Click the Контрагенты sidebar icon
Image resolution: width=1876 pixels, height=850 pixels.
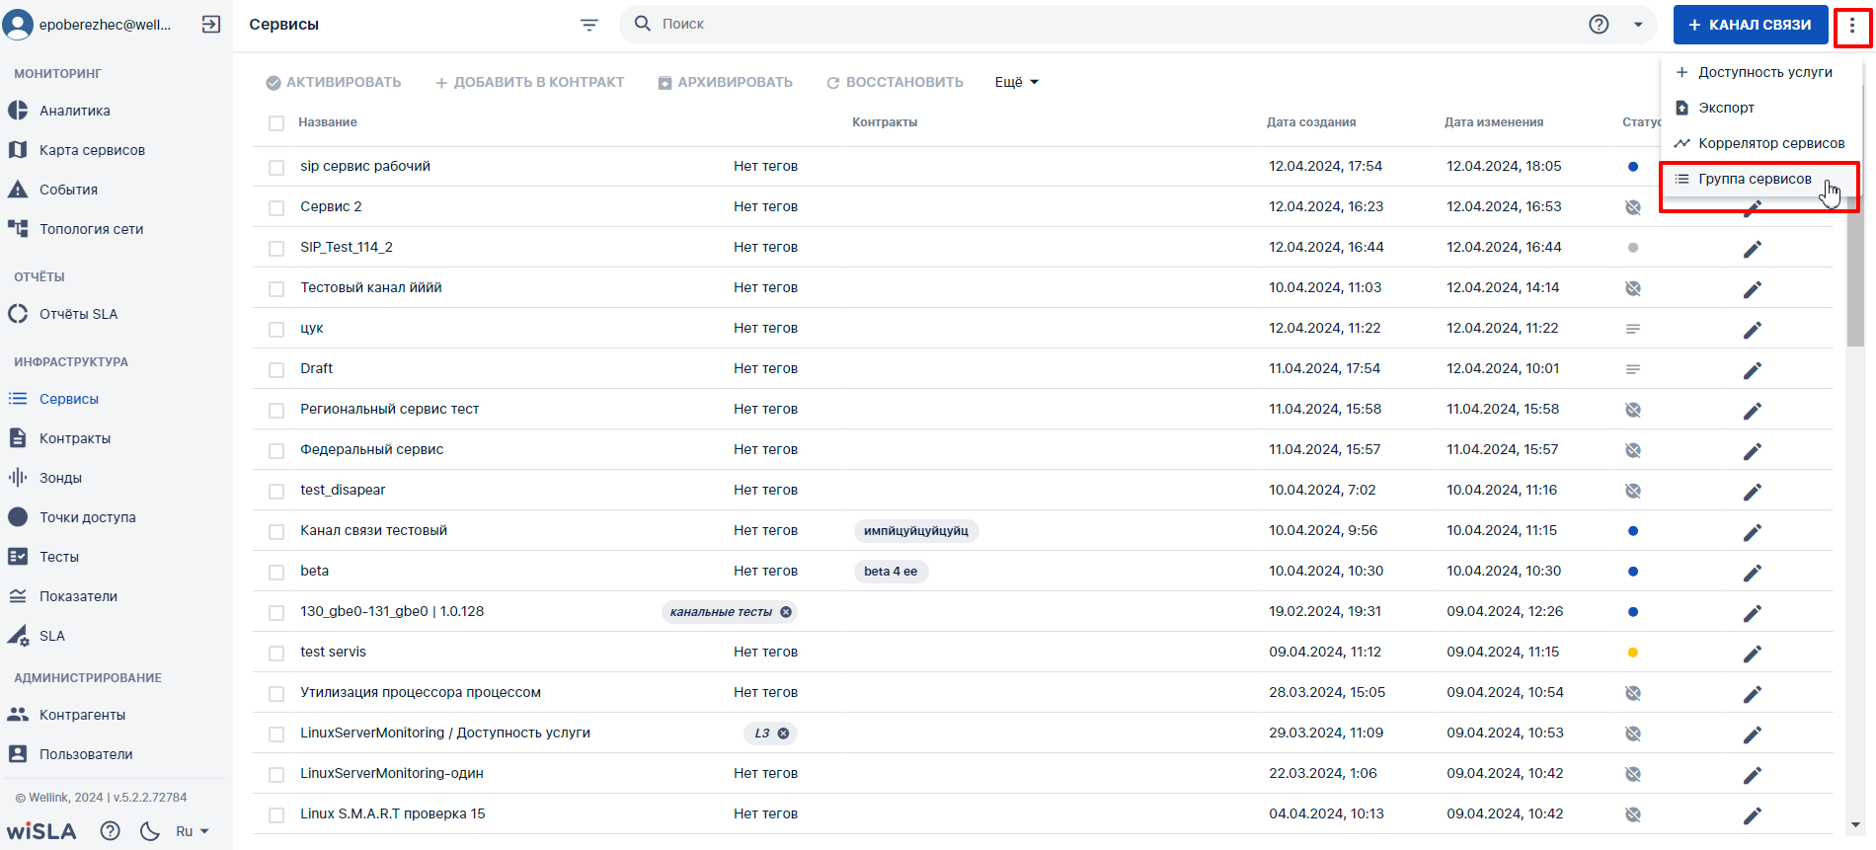(x=18, y=715)
